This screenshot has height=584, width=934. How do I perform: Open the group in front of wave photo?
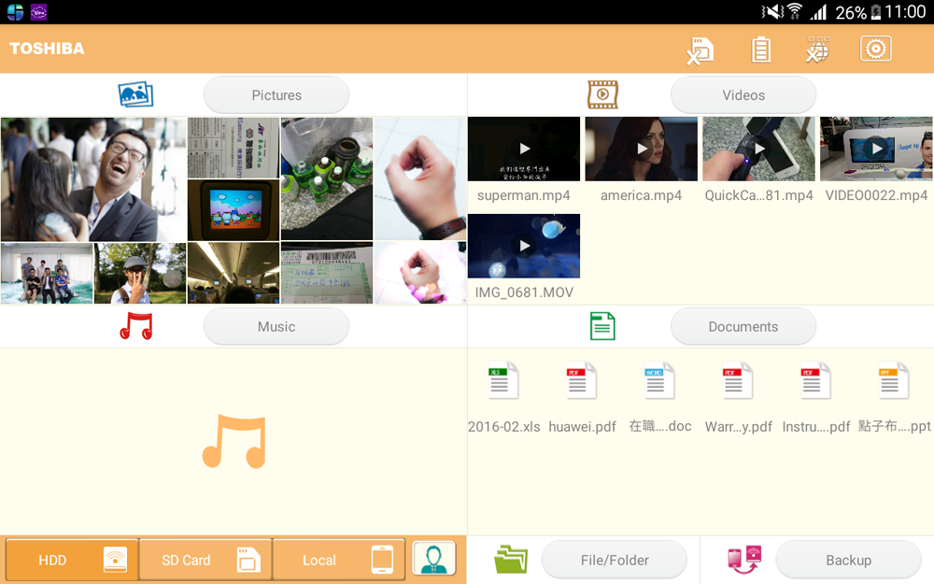(47, 273)
